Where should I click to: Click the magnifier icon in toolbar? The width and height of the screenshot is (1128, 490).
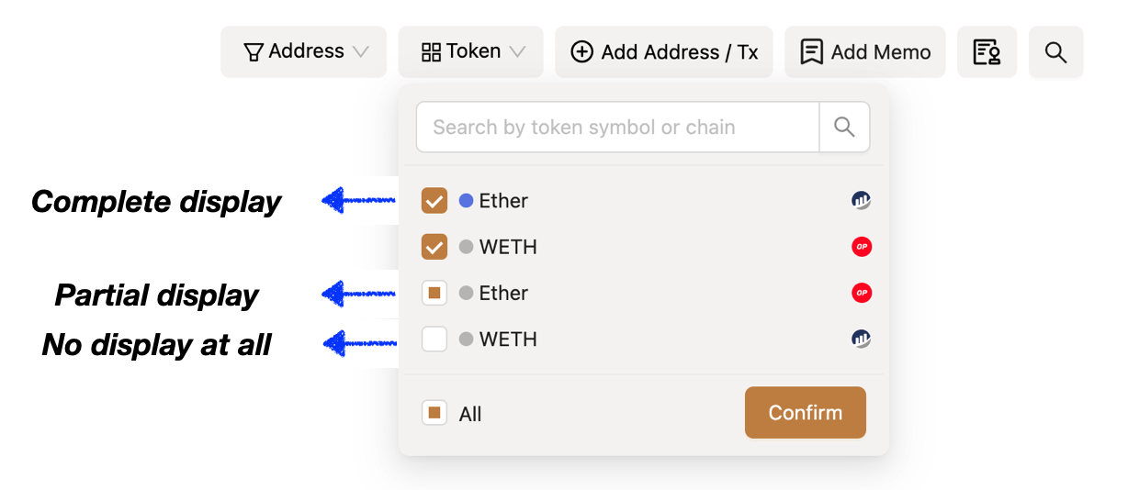1055,52
